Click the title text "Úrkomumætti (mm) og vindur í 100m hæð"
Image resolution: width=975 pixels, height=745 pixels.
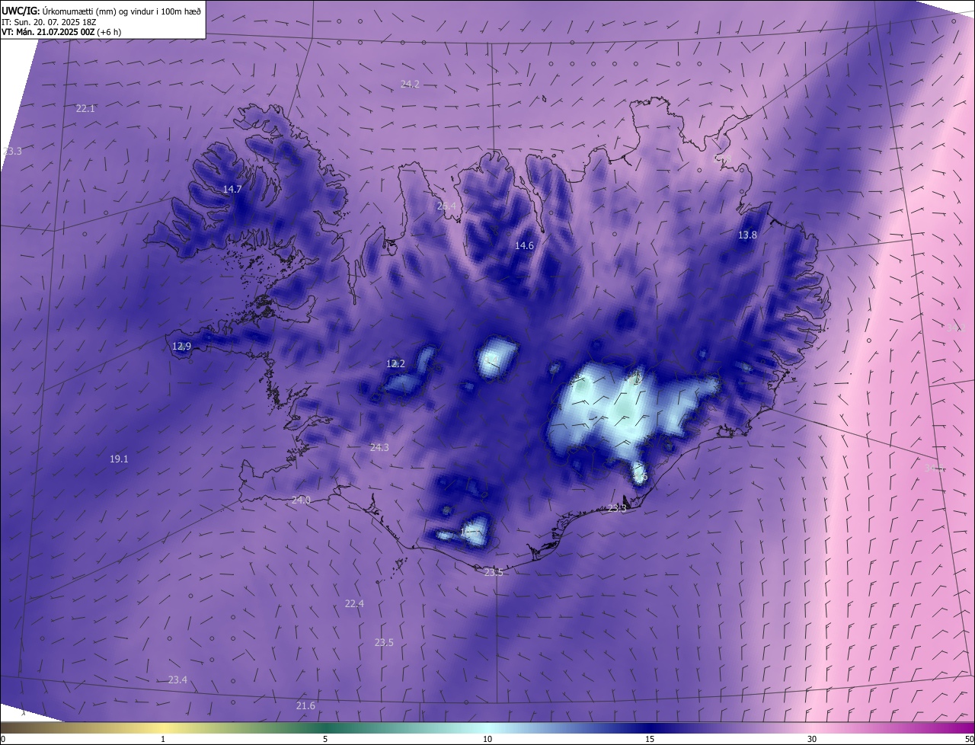[x=120, y=11]
